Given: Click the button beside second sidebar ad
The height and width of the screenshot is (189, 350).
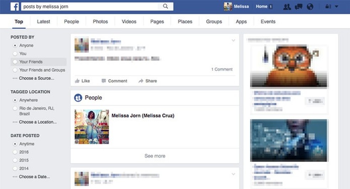Looking at the screenshot, I should (315, 175).
